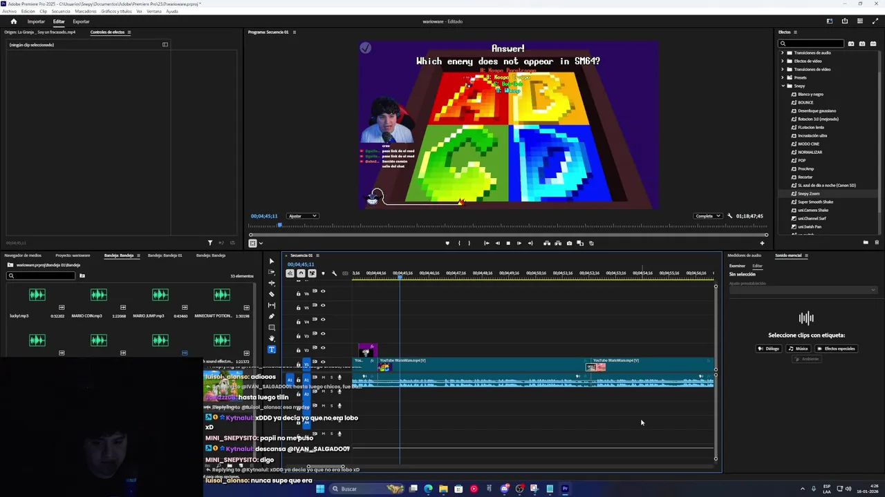Expand Presets folder in Effects
The width and height of the screenshot is (885, 497).
tap(782, 77)
